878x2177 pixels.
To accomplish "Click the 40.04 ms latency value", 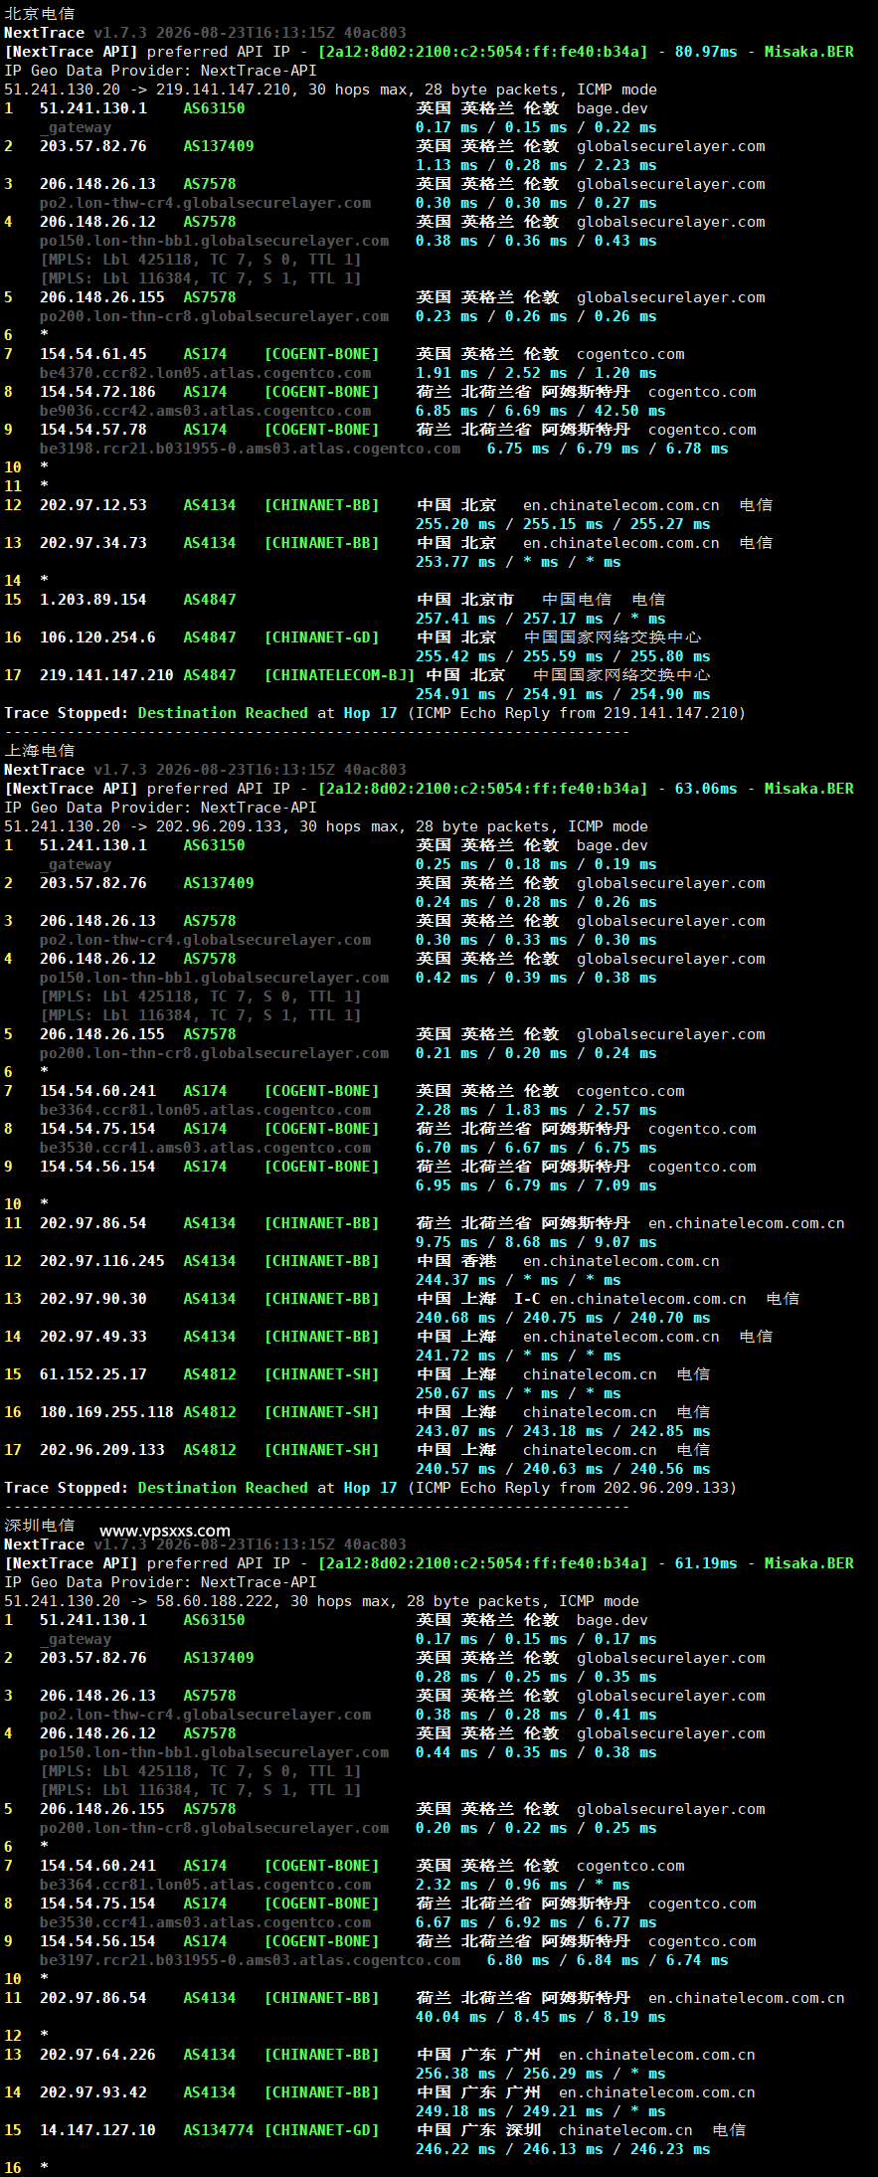I will (x=451, y=2017).
